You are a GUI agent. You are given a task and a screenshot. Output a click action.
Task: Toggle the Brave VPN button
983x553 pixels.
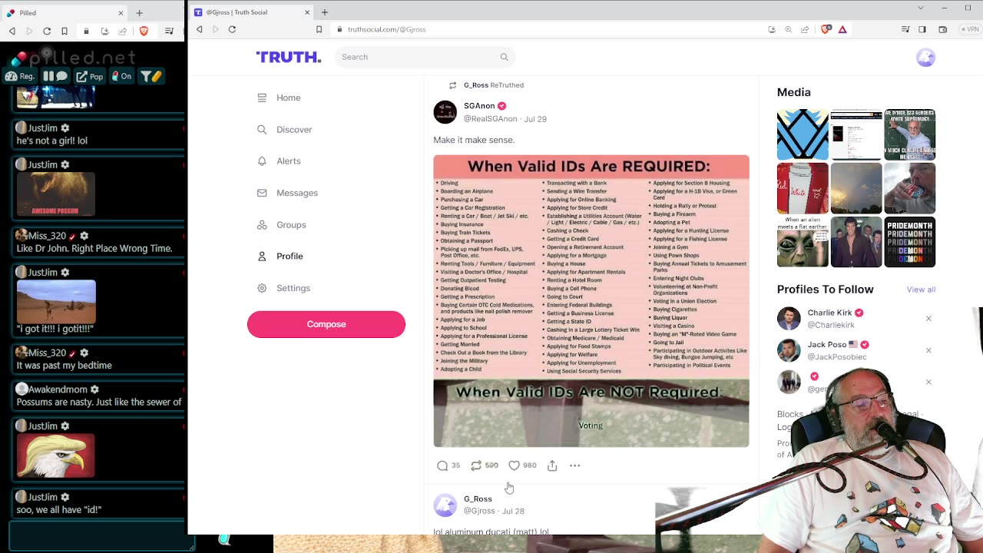pos(969,29)
